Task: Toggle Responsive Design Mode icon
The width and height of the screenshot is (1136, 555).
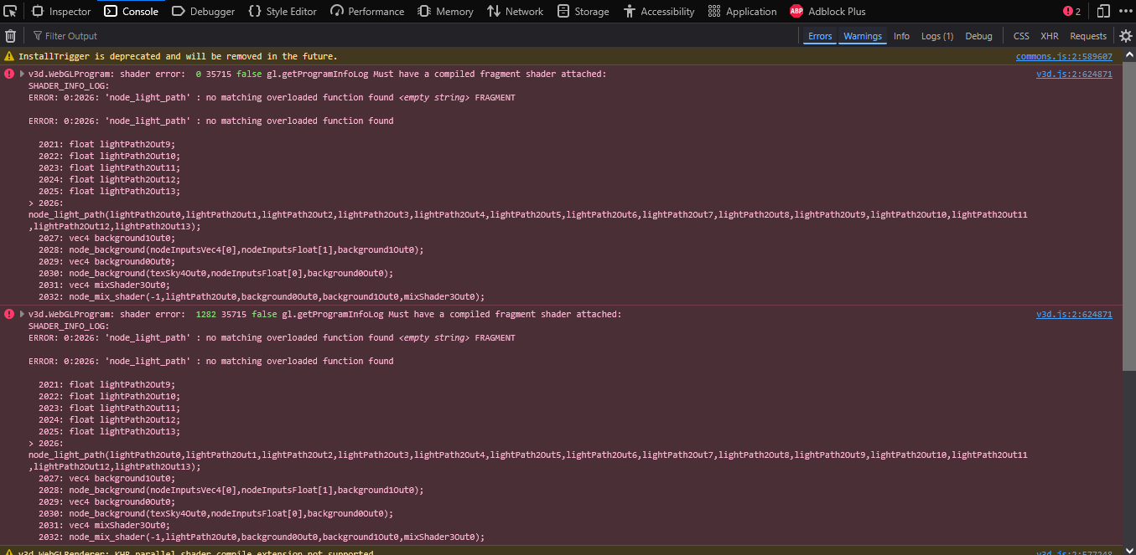Action: (1103, 12)
